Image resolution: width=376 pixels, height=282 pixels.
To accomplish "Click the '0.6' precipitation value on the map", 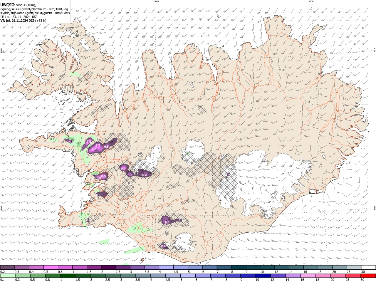I will click(x=123, y=169).
